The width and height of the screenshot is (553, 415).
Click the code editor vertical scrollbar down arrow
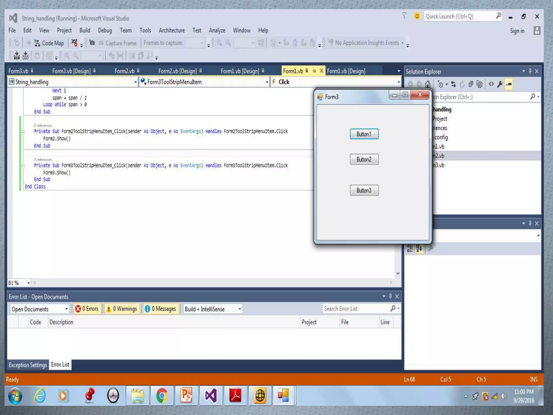[398, 274]
